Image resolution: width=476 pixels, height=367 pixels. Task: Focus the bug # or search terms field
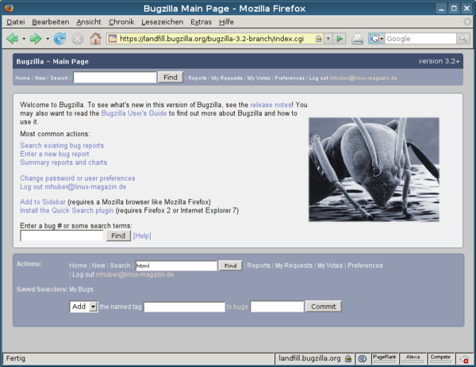(x=62, y=235)
